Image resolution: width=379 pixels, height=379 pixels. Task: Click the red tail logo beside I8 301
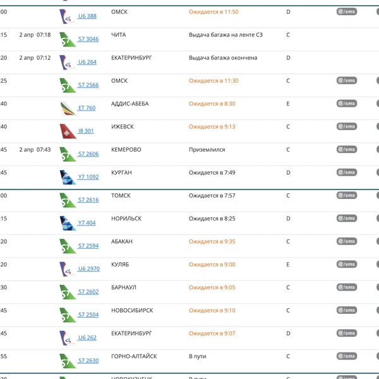click(x=68, y=131)
